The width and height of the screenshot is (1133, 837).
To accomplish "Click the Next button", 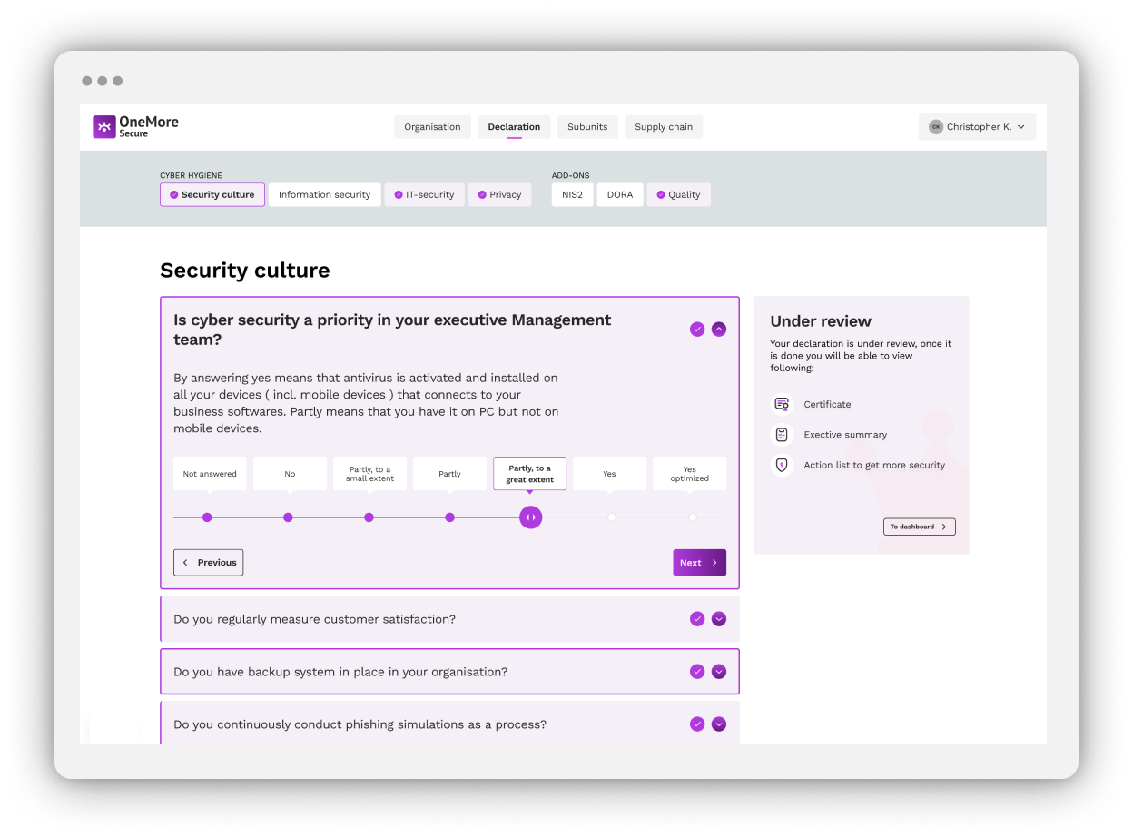I will pos(699,562).
